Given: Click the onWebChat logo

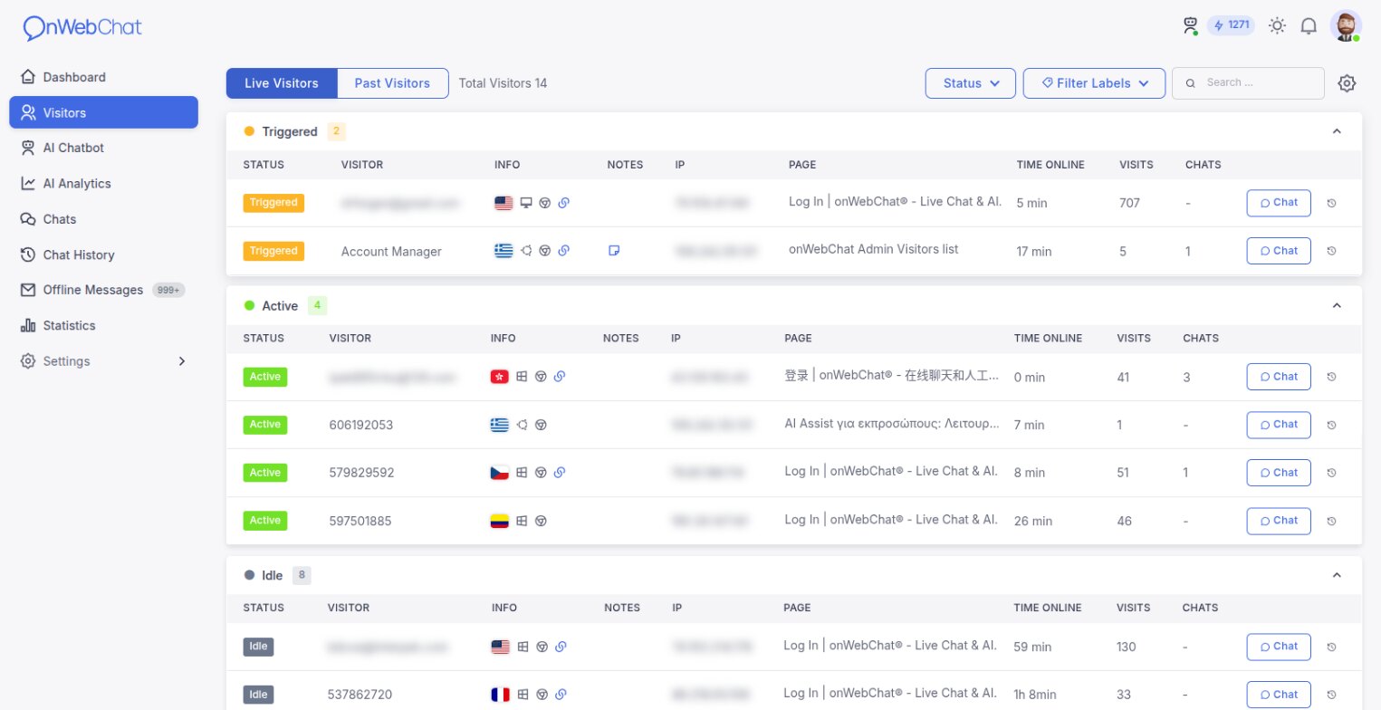Looking at the screenshot, I should coord(82,28).
